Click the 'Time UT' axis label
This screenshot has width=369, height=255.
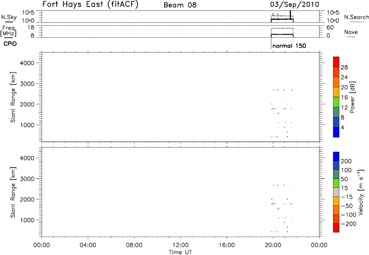[x=180, y=252]
